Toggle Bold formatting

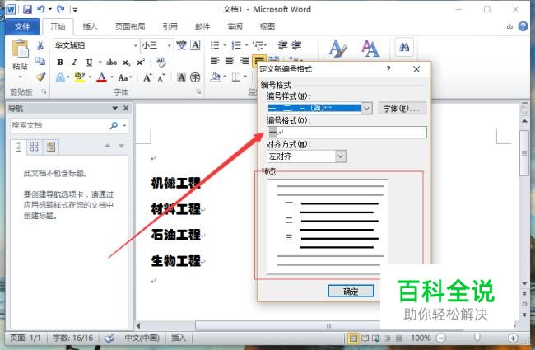[x=60, y=62]
